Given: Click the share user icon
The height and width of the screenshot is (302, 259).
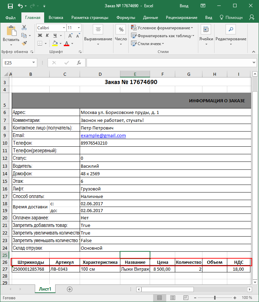Looking at the screenshot, I should 252,17.
